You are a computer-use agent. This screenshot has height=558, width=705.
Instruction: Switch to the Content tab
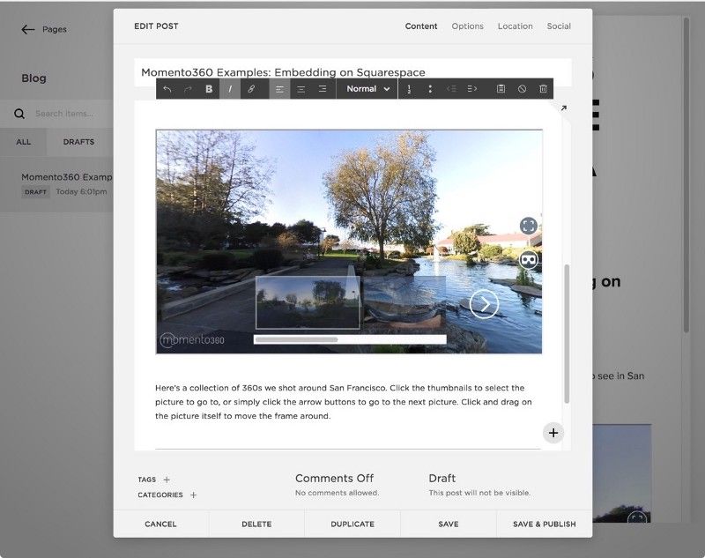point(421,26)
